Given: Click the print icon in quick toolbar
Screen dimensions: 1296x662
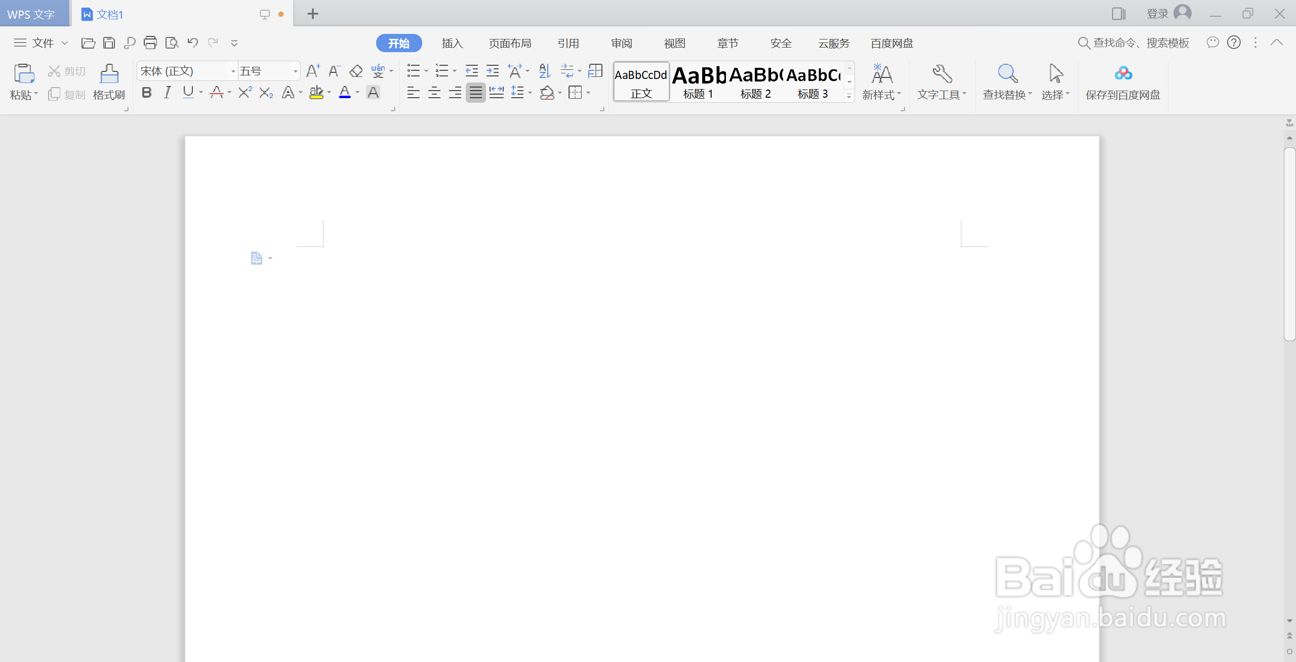Looking at the screenshot, I should (150, 43).
